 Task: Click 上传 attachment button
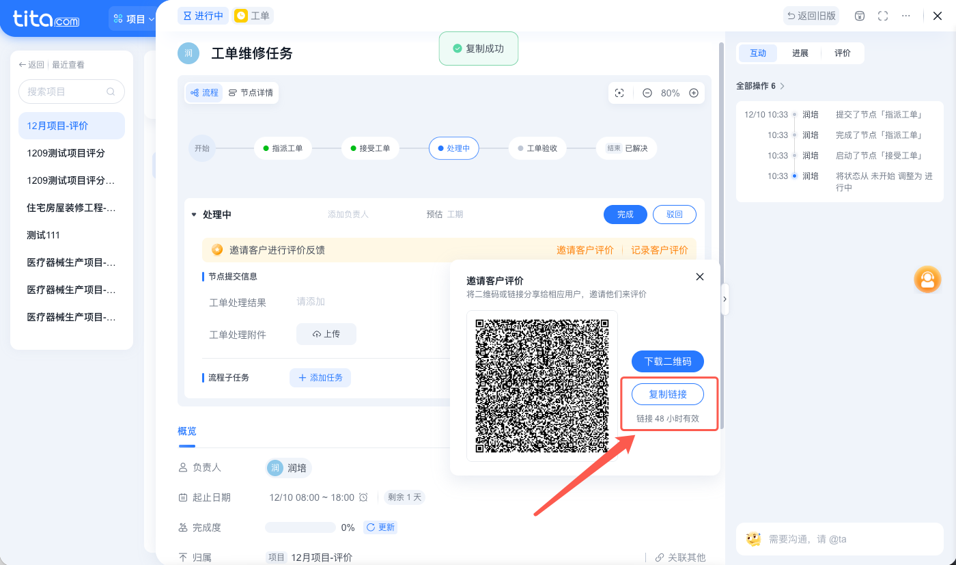[326, 334]
